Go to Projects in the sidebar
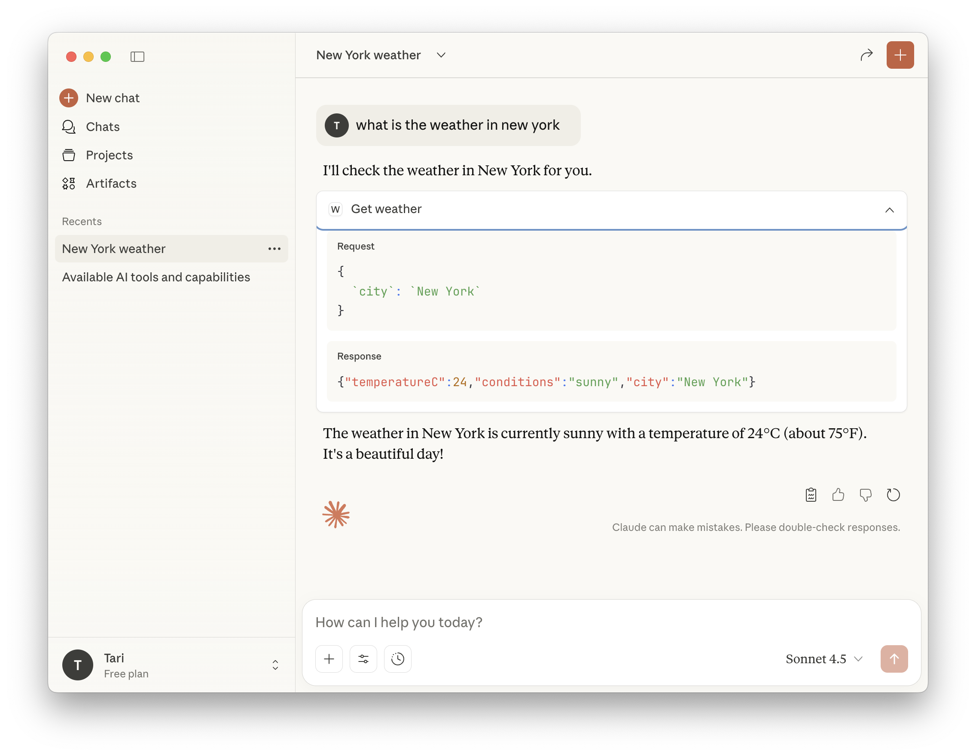The image size is (976, 756). point(109,155)
